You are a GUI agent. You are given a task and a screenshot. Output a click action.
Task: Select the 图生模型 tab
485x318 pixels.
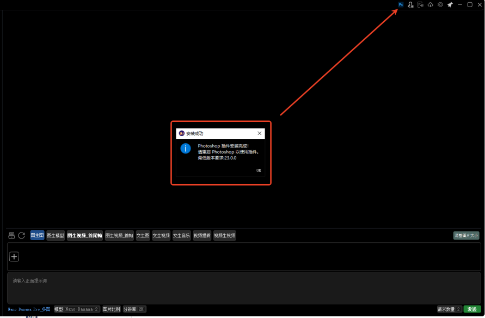pos(56,235)
